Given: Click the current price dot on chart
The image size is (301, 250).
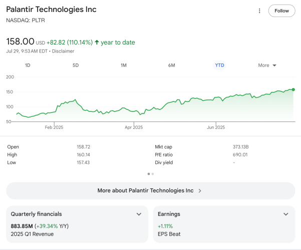Looking at the screenshot, I should [293, 89].
